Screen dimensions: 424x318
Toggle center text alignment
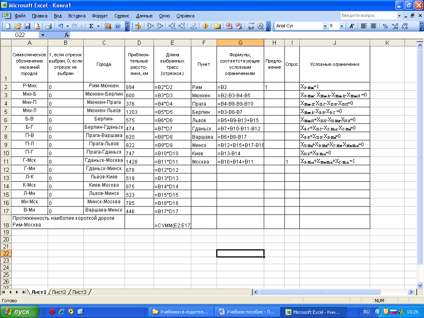tap(373, 26)
